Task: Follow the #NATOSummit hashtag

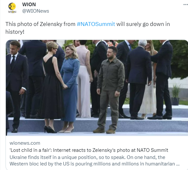Action: pos(96,24)
